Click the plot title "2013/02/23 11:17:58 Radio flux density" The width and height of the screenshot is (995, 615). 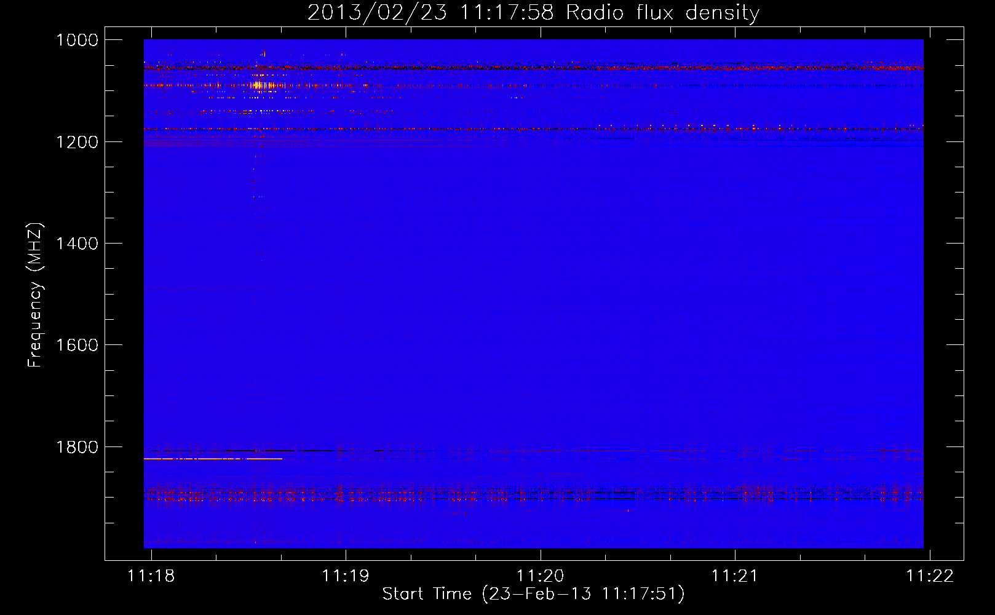pos(533,12)
